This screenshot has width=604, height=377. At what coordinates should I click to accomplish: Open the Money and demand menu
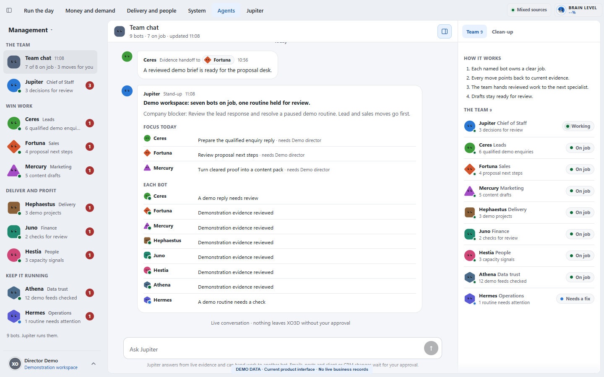pos(90,10)
